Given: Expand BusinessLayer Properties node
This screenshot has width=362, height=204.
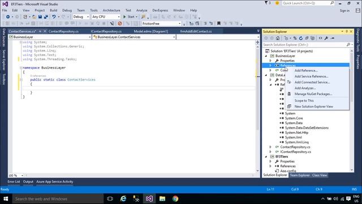Looking at the screenshot, I should click(x=270, y=61).
